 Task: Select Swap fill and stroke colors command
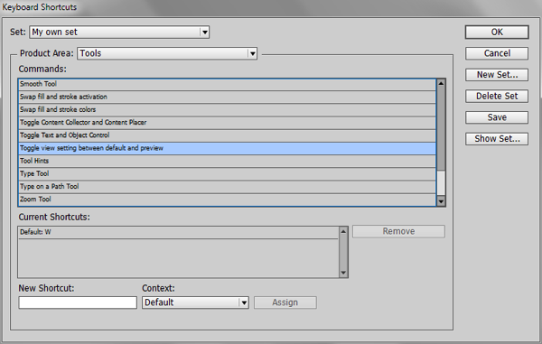(x=227, y=110)
